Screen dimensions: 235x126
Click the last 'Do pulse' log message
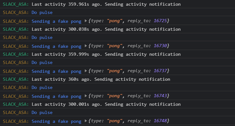click(42, 112)
